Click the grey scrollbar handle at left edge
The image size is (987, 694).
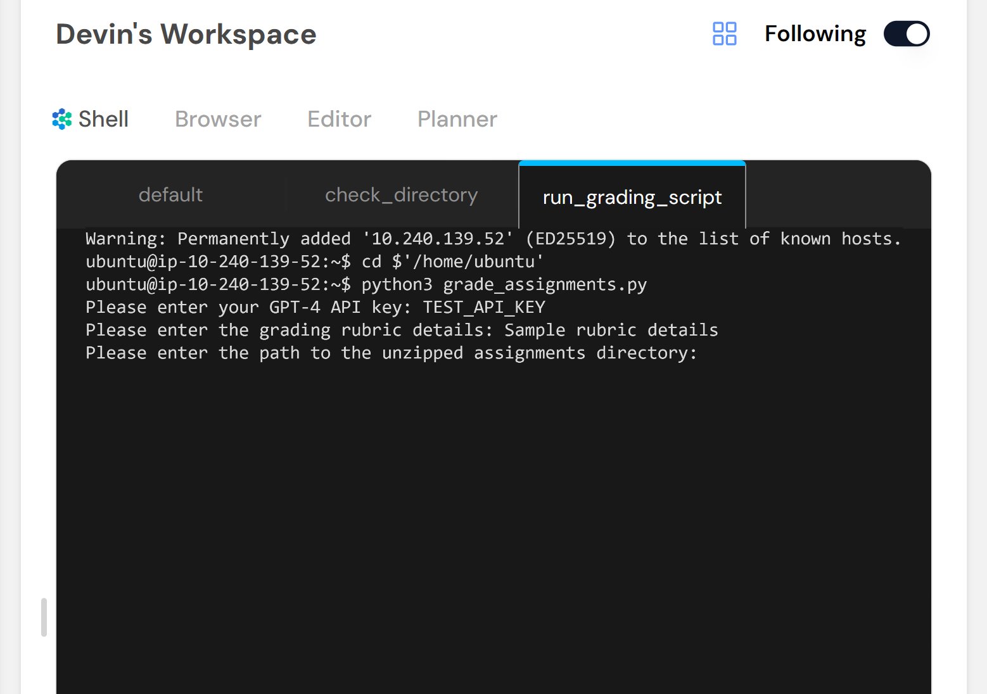(x=44, y=617)
